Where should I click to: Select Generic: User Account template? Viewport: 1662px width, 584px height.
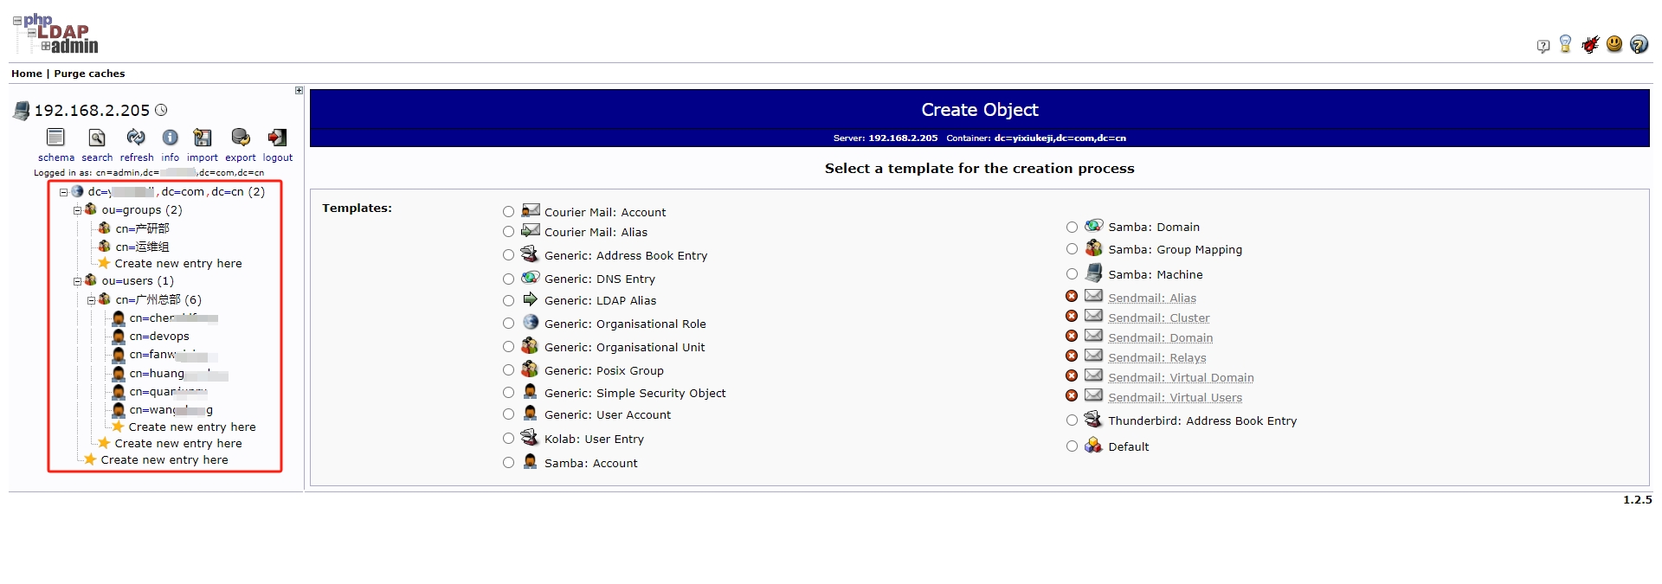click(508, 415)
